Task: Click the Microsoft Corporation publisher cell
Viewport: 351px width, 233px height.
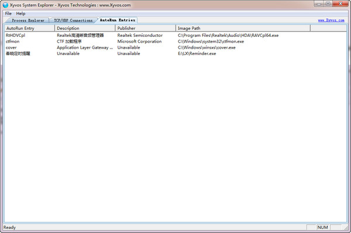Action: click(x=139, y=42)
